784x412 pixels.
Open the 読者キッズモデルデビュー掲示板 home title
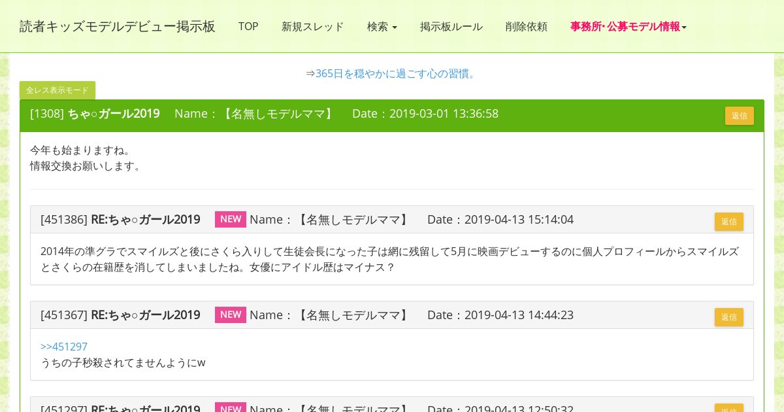tap(118, 27)
